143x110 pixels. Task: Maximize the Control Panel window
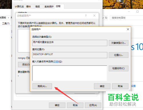point(137,12)
